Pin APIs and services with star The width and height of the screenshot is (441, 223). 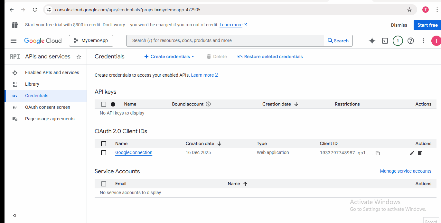[79, 57]
